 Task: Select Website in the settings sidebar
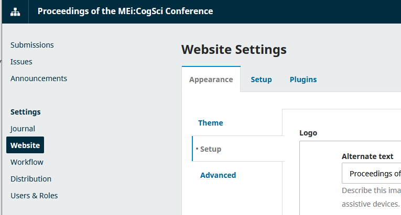click(x=25, y=145)
